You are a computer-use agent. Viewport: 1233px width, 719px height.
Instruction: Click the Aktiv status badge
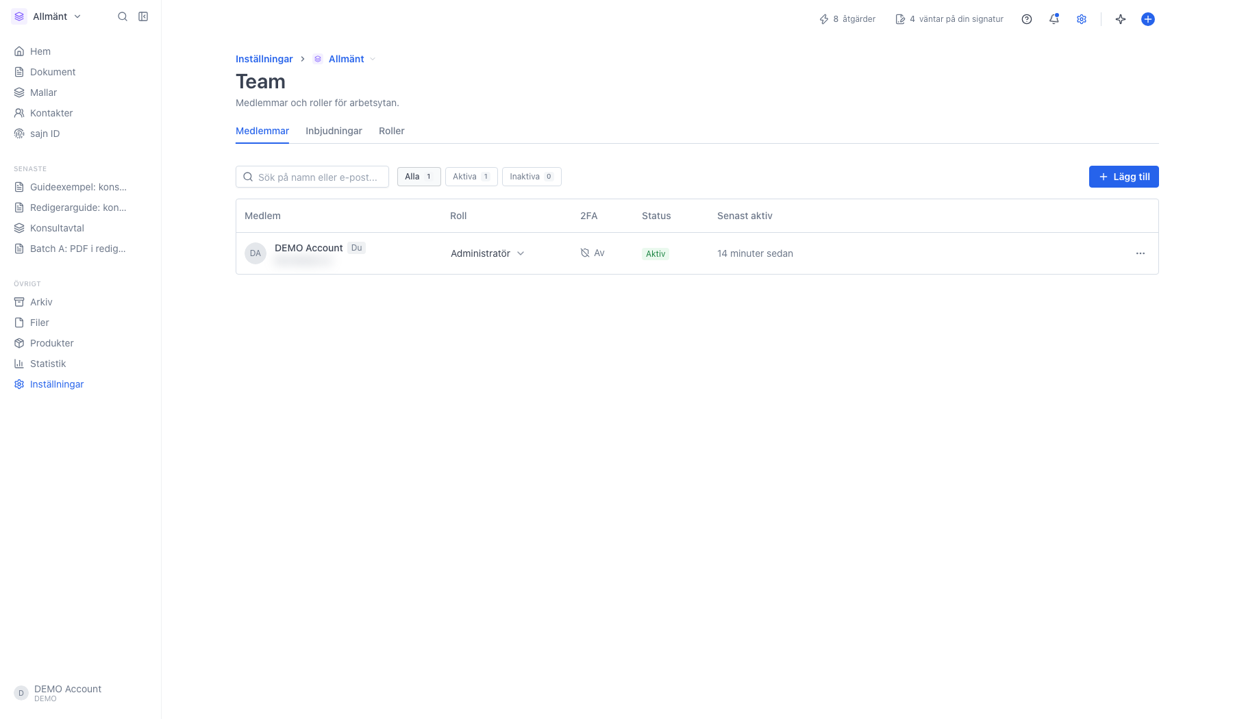(x=656, y=253)
